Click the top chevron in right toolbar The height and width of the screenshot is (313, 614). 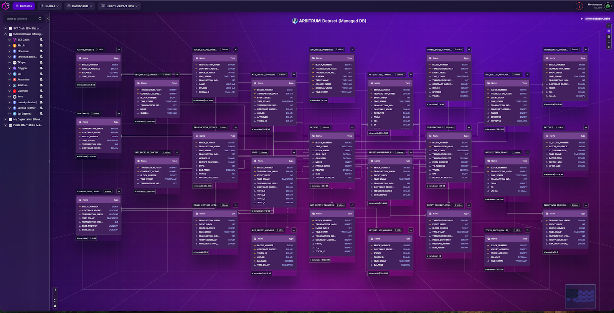tap(609, 26)
